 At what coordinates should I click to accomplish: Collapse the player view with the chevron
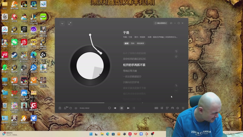62,24
